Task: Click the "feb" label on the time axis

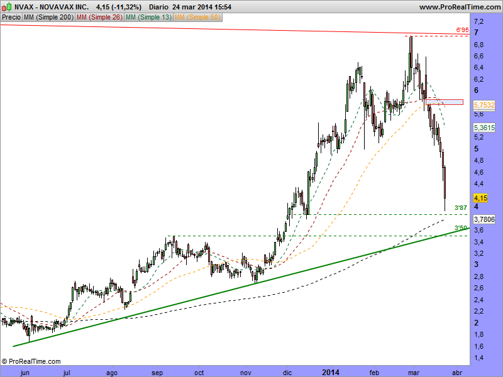Action: click(x=374, y=373)
